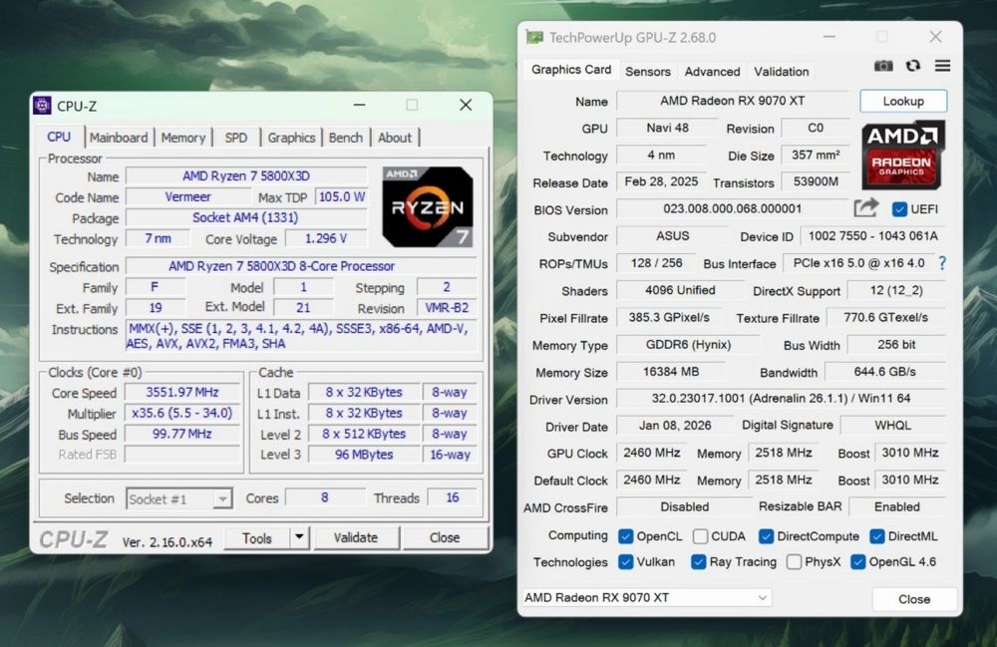Click the AMD Radeon Graphics logo
Screen dimensions: 997x647
(x=901, y=156)
